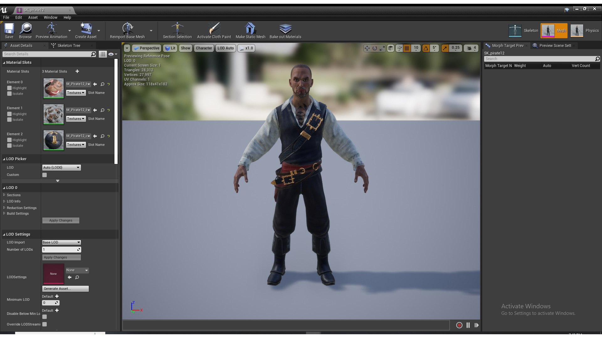The image size is (602, 338).
Task: Open the Window menu
Action: coord(50,18)
